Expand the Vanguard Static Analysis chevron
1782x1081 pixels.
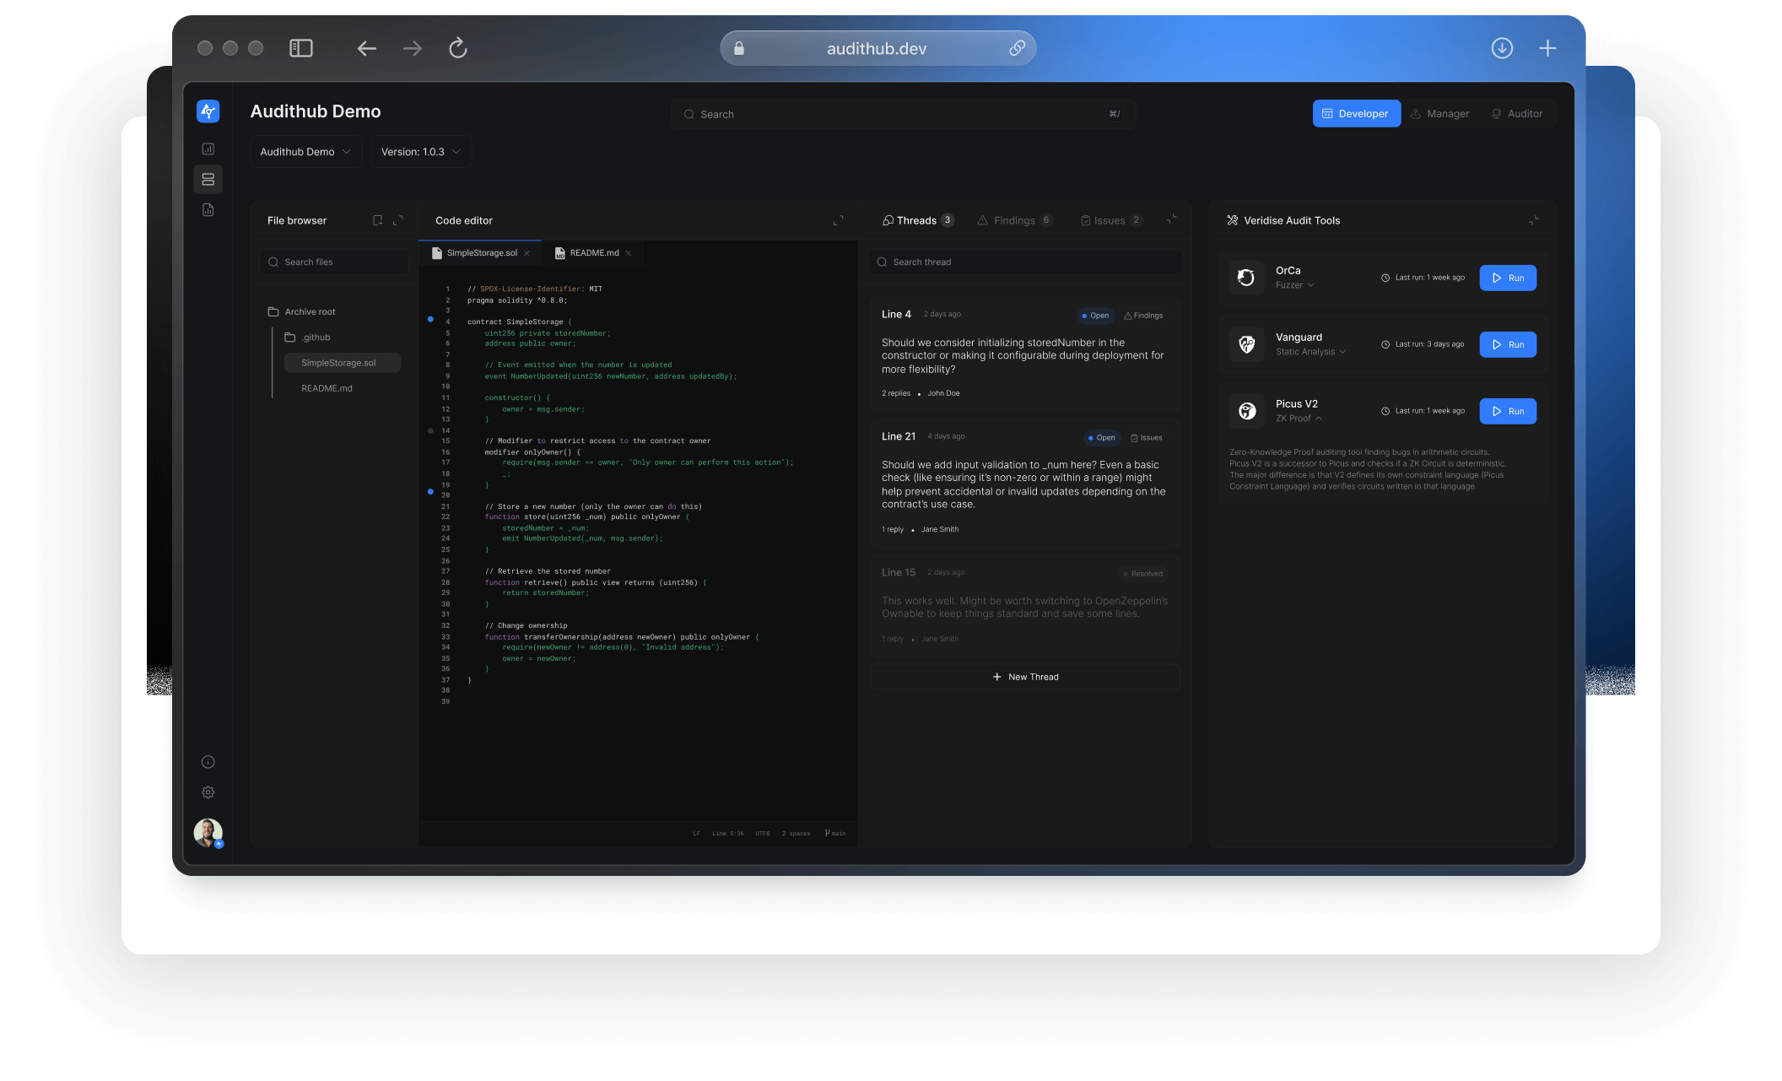1342,352
